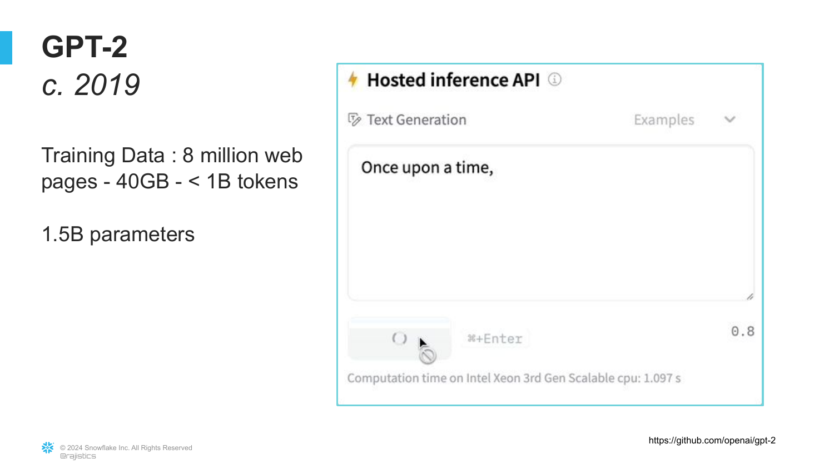This screenshot has height=469, width=834.
Task: Open the github.com/openai/gpt-2 link
Action: (x=712, y=441)
